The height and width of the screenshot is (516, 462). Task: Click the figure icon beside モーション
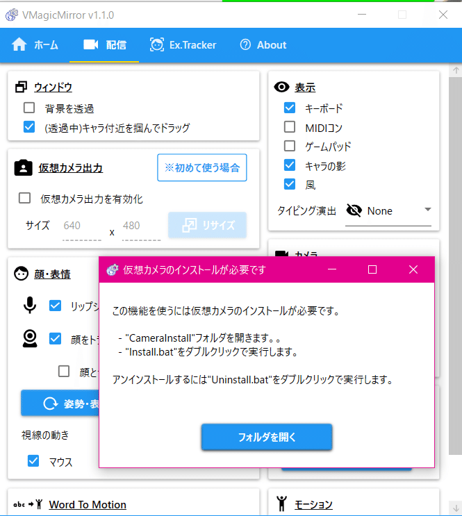coord(281,503)
